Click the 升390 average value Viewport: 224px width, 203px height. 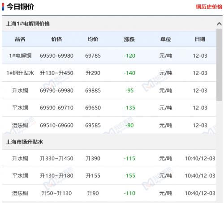click(x=93, y=158)
